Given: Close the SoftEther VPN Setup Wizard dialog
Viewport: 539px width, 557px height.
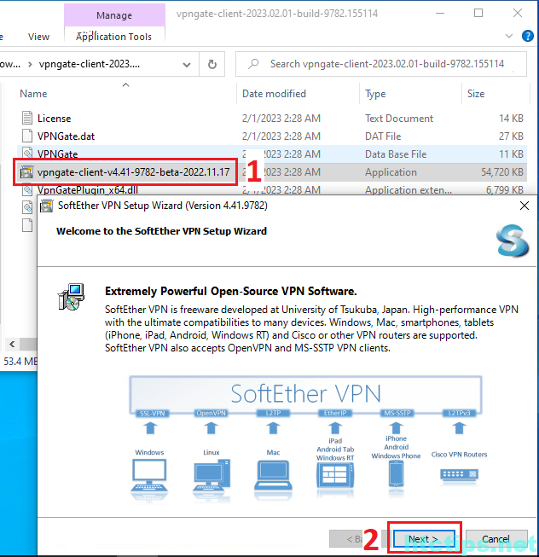Looking at the screenshot, I should [x=525, y=206].
